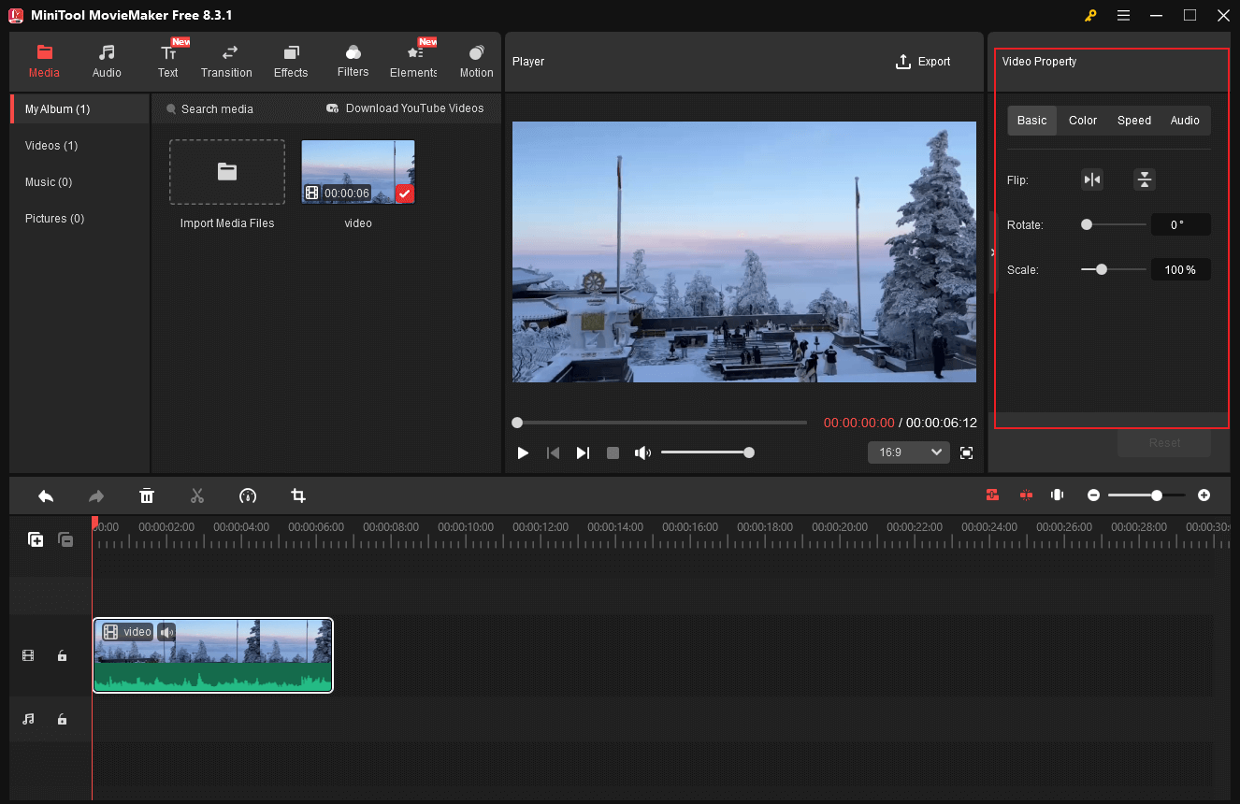Open Download YouTube Videos
The height and width of the screenshot is (804, 1240).
(404, 108)
